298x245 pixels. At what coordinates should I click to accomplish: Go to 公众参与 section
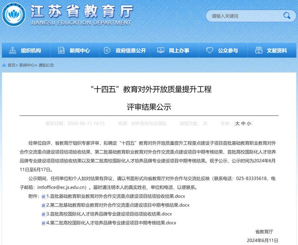[228, 50]
